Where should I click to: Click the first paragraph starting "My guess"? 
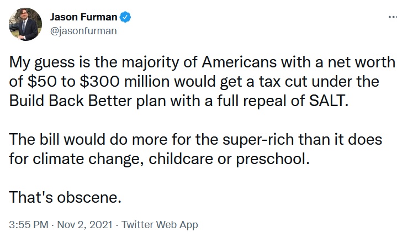tap(202, 82)
